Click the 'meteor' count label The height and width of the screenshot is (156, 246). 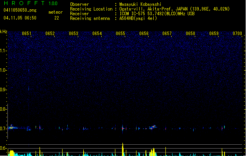pyautogui.click(x=56, y=12)
